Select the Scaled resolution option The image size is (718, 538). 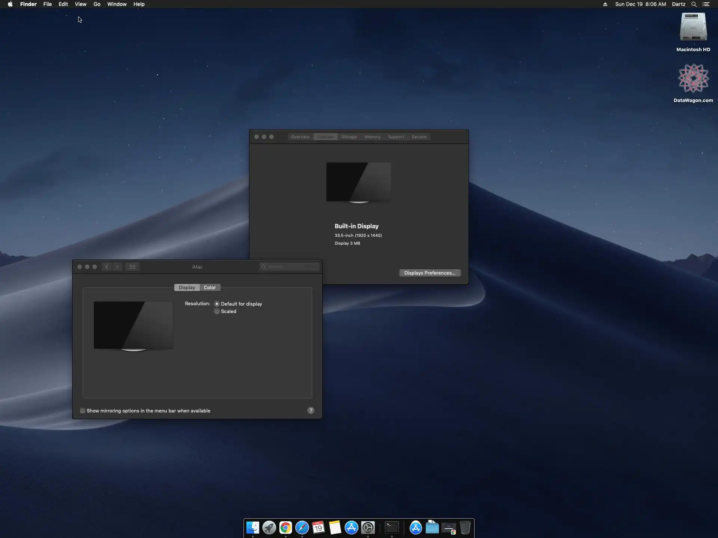point(217,311)
